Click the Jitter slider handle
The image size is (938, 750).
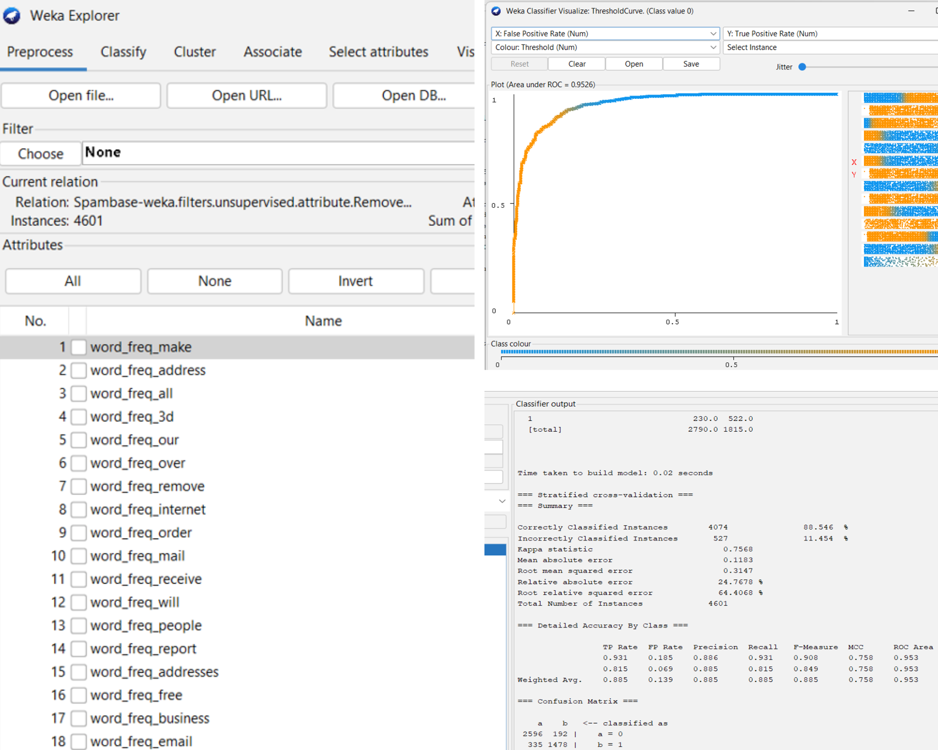click(802, 67)
